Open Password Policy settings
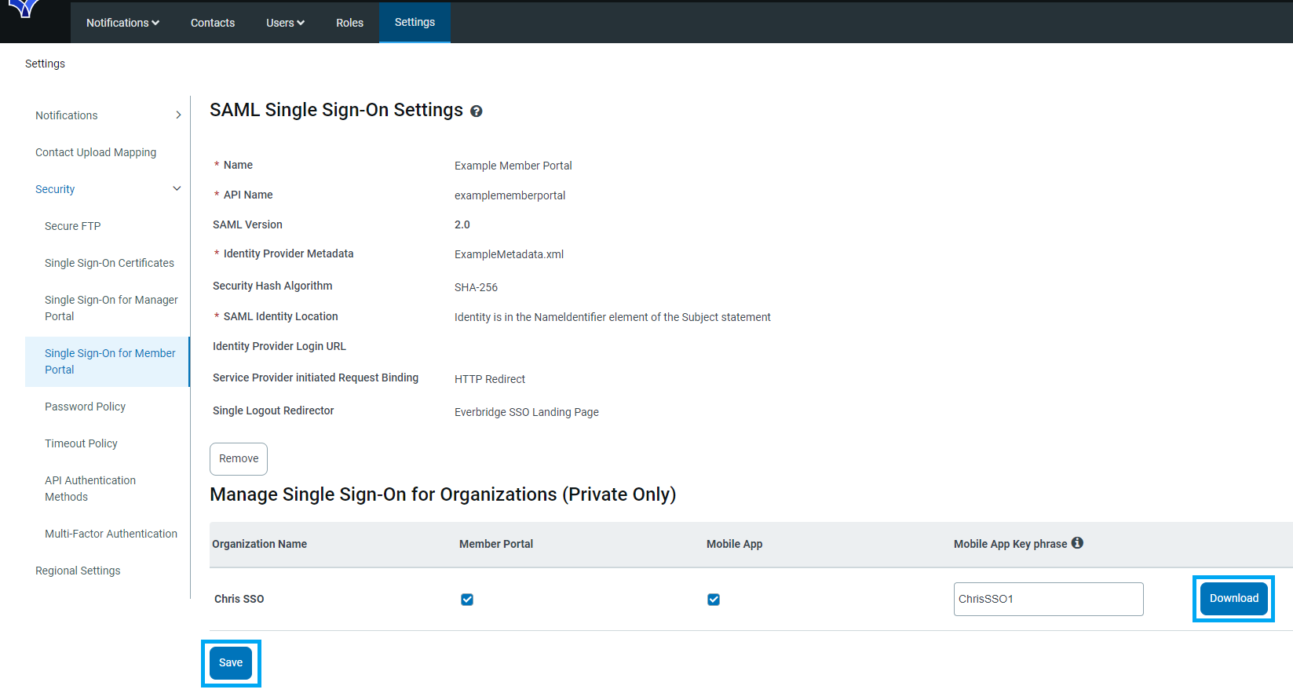The image size is (1293, 693). click(x=85, y=407)
